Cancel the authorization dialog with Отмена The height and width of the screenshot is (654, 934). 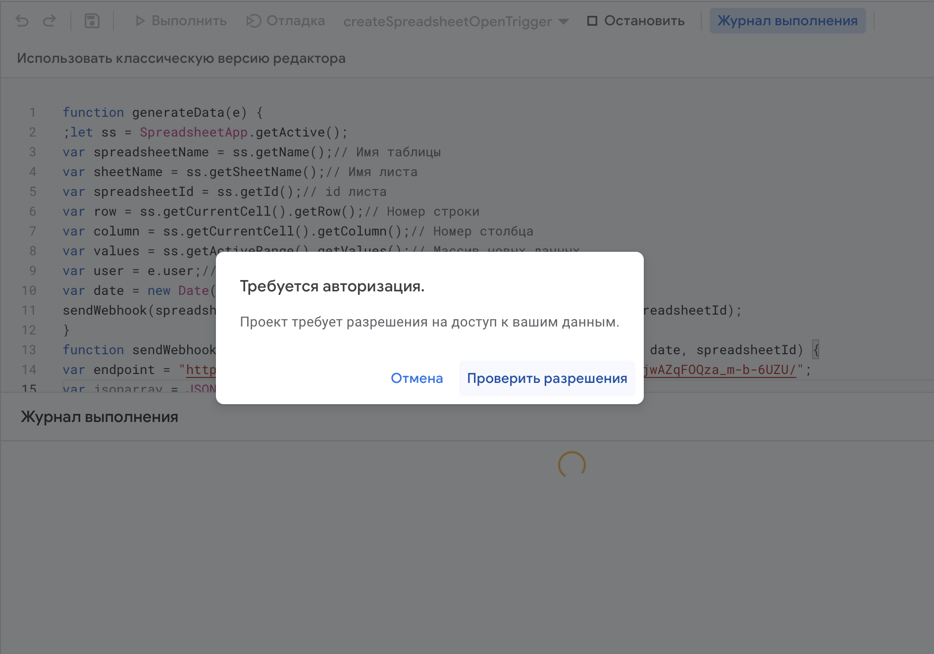click(417, 378)
